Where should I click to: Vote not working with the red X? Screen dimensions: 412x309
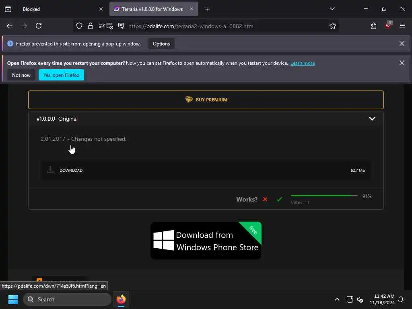click(265, 199)
